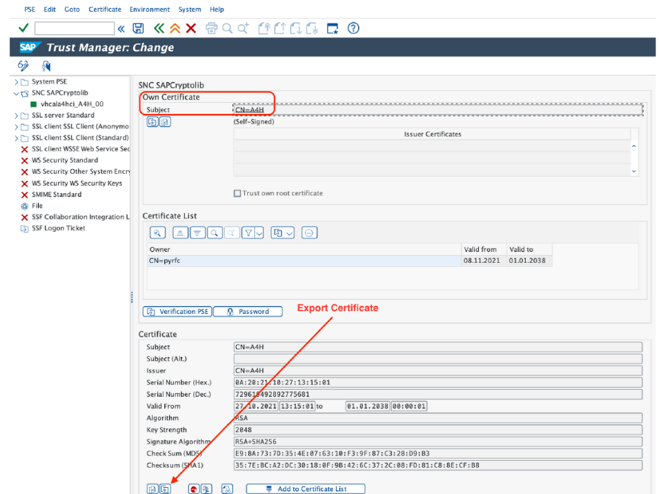Screen dimensions: 659x494
Task: Open the Certificate menu
Action: tap(104, 10)
